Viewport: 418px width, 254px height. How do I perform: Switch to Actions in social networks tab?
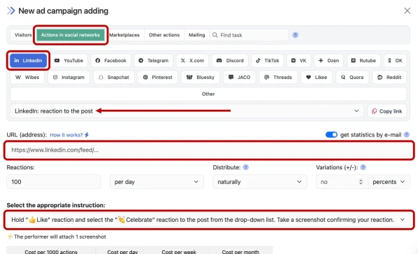pyautogui.click(x=71, y=35)
